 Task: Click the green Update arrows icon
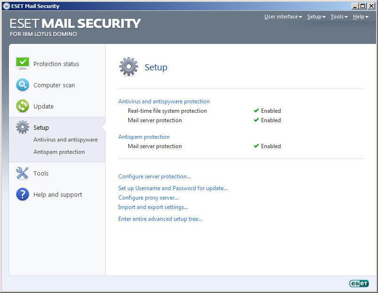coord(23,106)
